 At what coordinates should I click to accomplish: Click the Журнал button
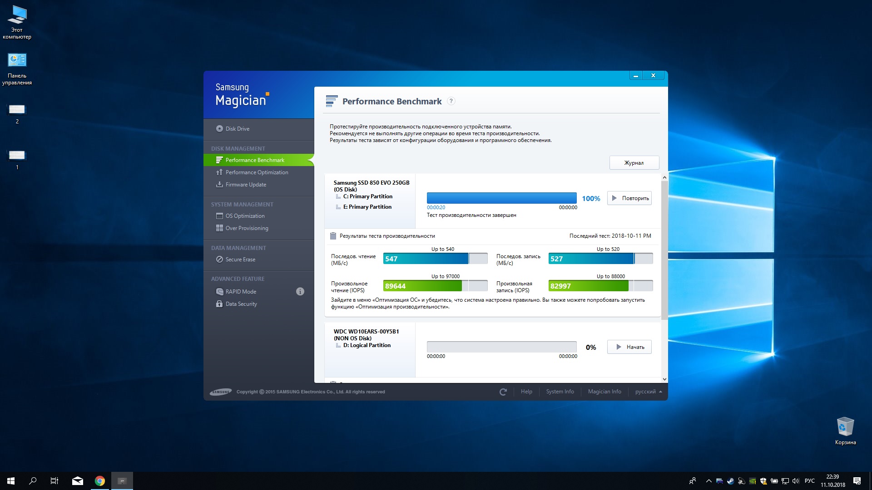tap(634, 163)
